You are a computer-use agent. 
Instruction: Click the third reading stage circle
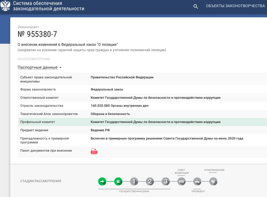[166, 181]
